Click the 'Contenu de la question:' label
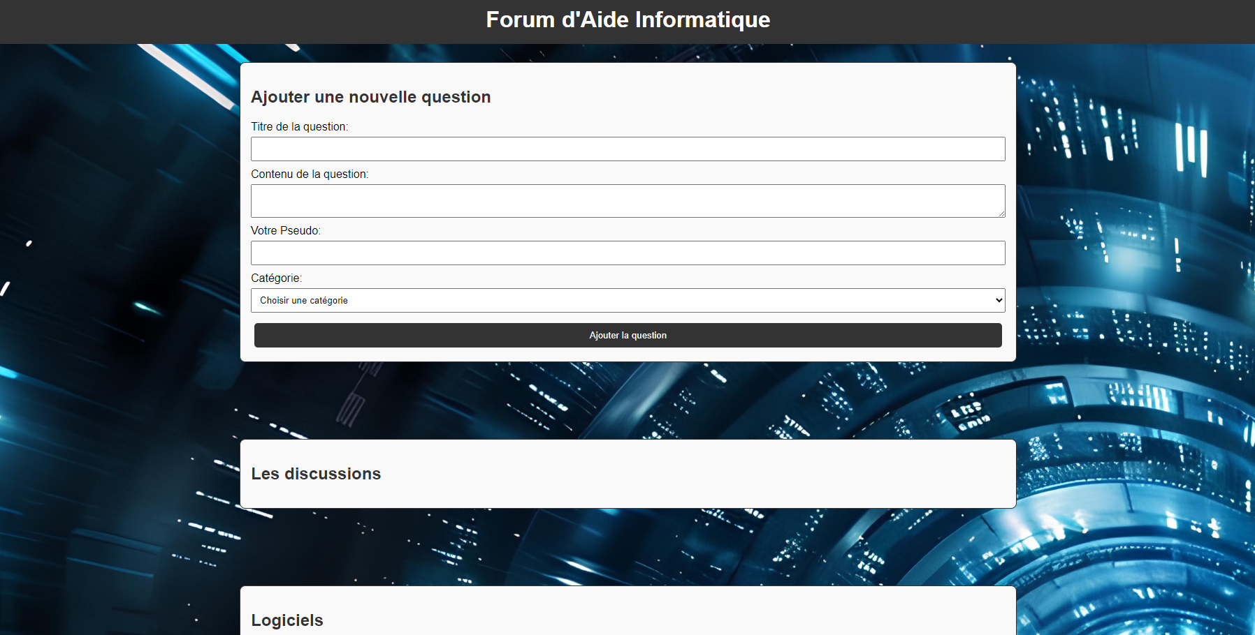This screenshot has height=635, width=1255. pos(310,174)
